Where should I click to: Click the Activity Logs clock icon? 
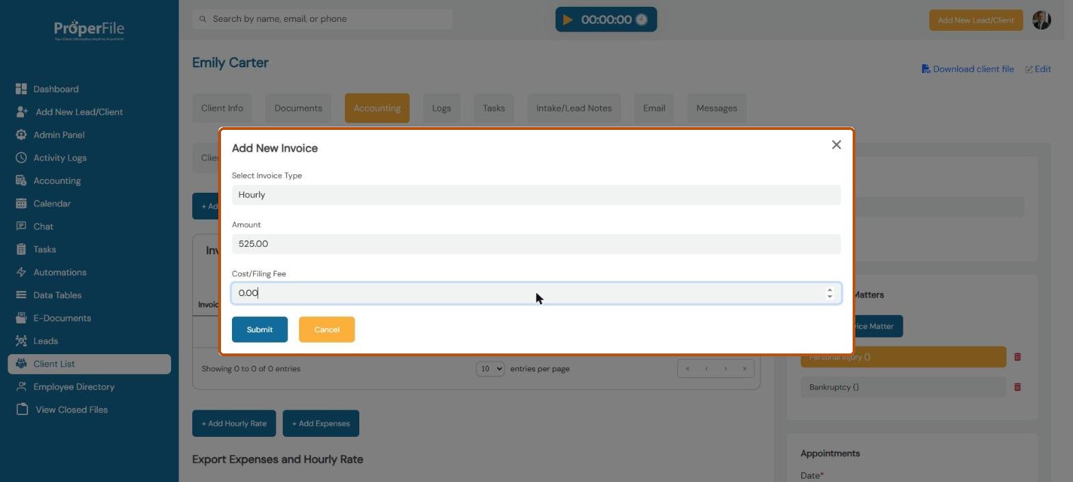point(21,157)
